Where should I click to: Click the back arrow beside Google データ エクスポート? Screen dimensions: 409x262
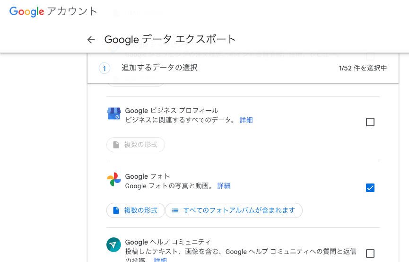[x=91, y=40]
